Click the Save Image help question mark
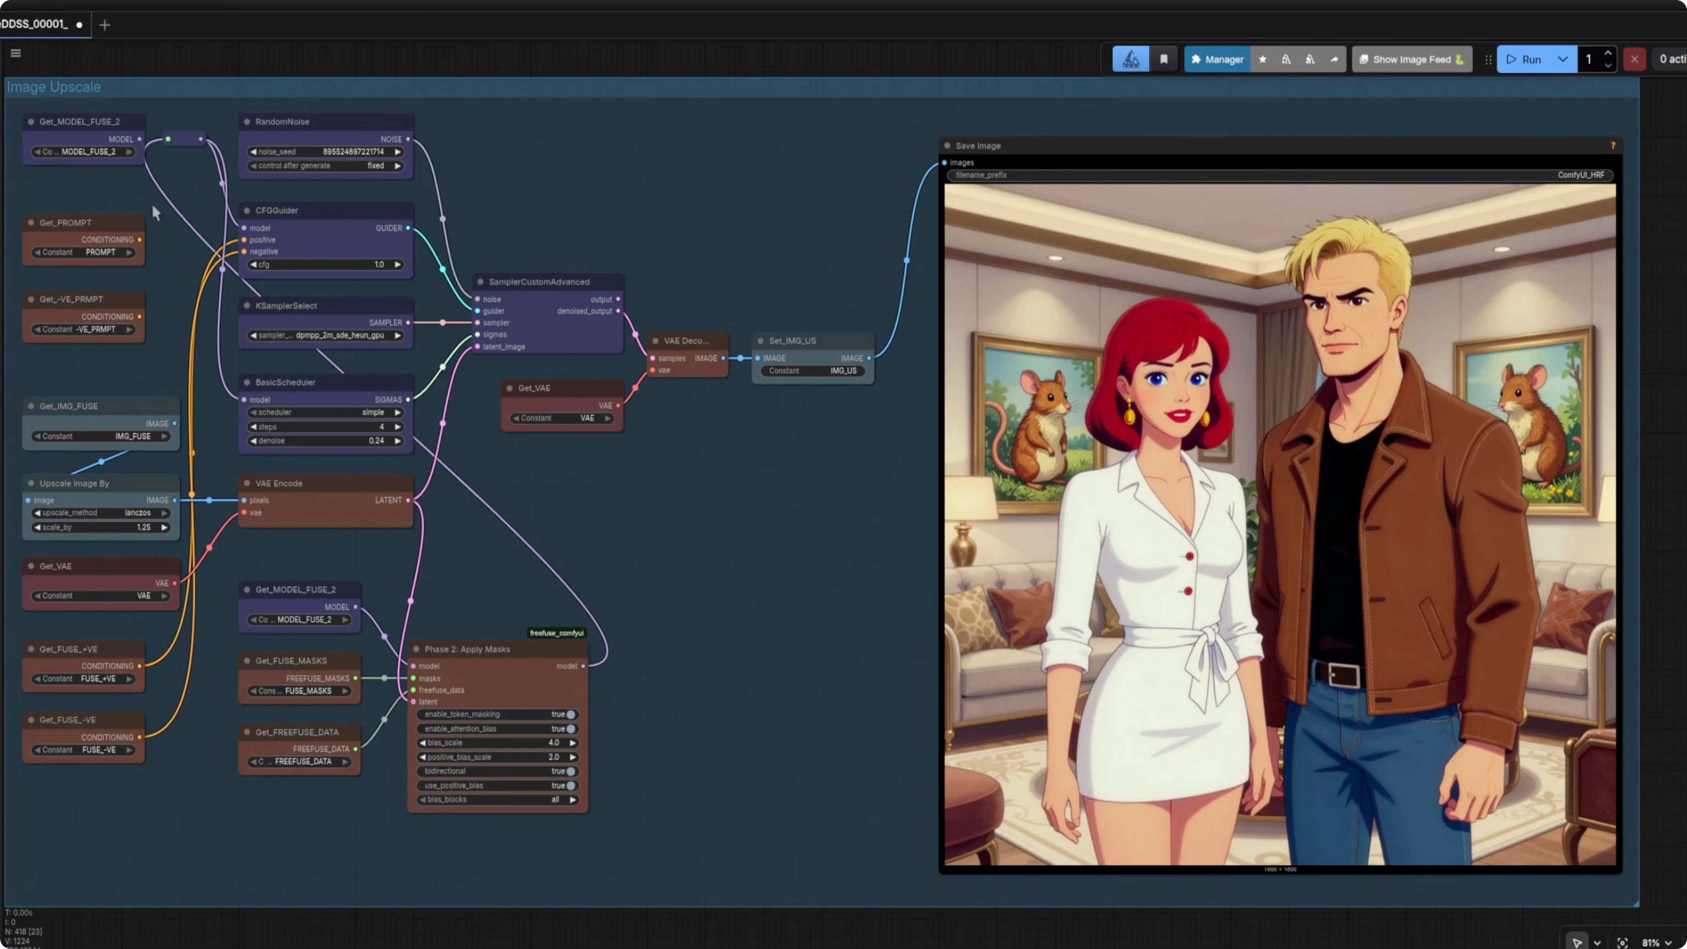This screenshot has width=1687, height=949. tap(1613, 145)
